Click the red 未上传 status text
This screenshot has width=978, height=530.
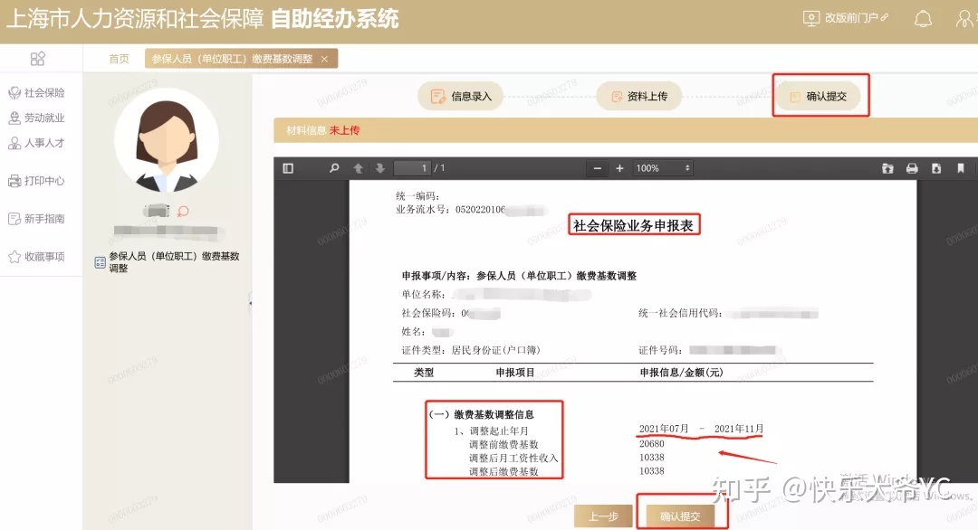pyautogui.click(x=344, y=130)
